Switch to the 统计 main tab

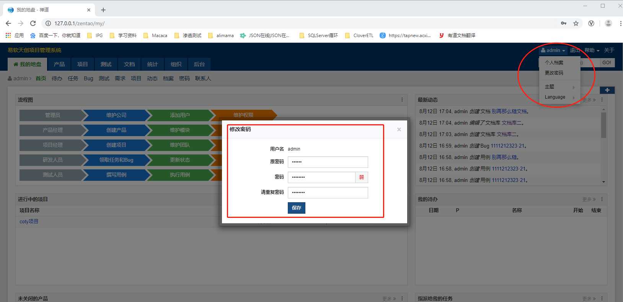coord(153,64)
